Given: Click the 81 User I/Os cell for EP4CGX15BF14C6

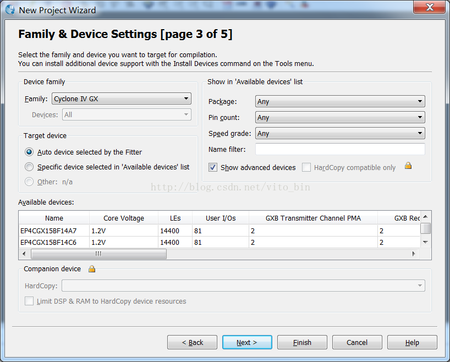Looking at the screenshot, I should click(221, 242).
